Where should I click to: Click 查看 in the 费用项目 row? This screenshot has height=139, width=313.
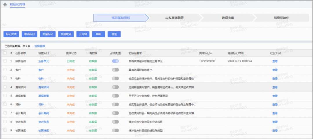(x=275, y=87)
